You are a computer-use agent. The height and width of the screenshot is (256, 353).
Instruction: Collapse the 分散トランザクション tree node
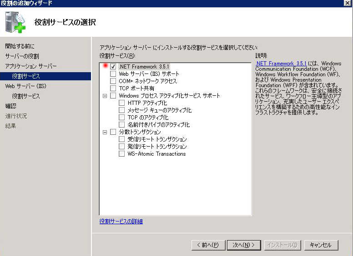(x=105, y=132)
